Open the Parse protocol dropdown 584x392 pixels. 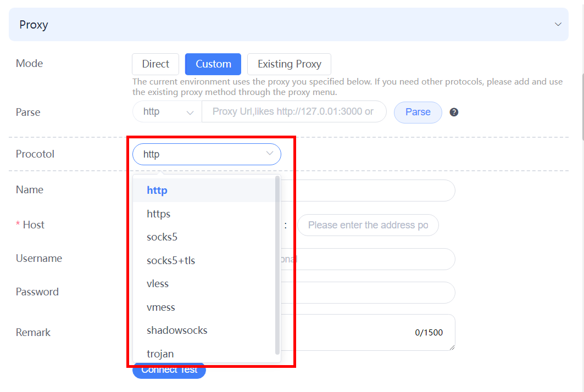(167, 111)
